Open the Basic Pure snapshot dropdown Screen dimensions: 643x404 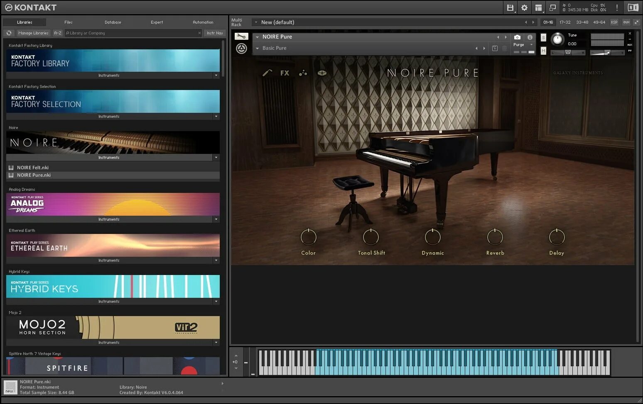(257, 48)
